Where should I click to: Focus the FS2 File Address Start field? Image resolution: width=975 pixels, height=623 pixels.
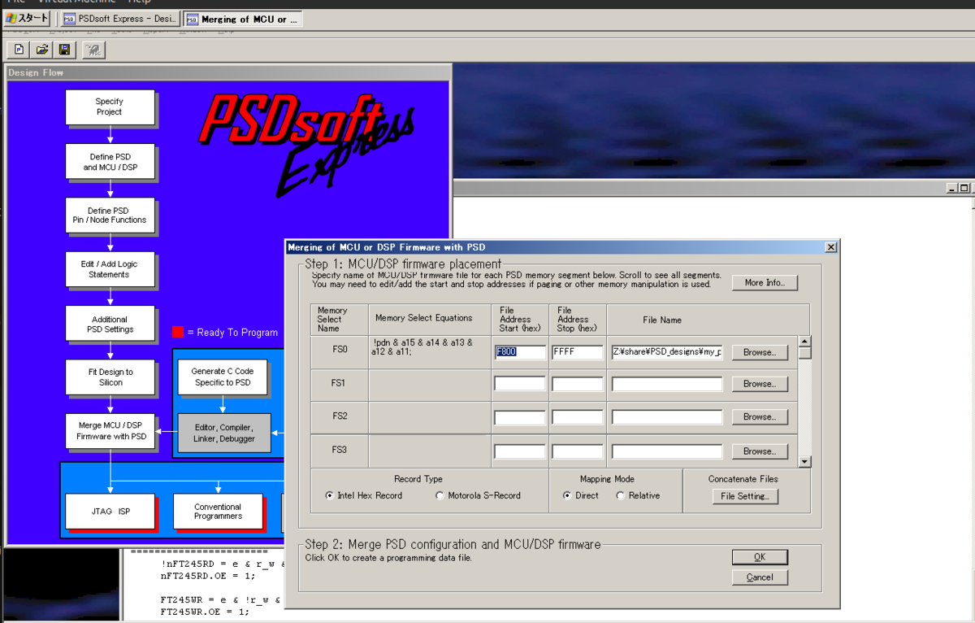pyautogui.click(x=519, y=417)
